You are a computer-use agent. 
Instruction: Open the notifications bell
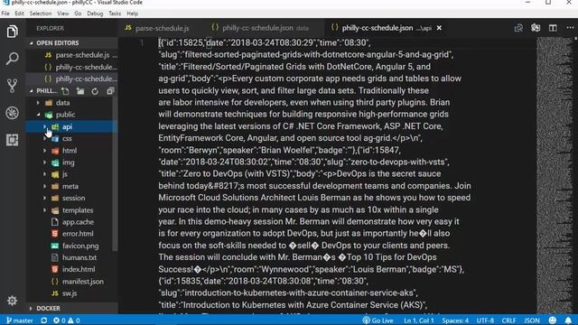(x=568, y=320)
